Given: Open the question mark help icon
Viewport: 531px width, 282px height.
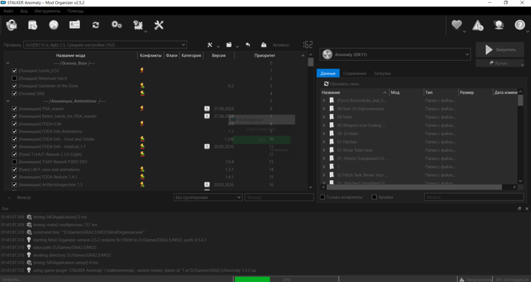Looking at the screenshot, I should (520, 25).
